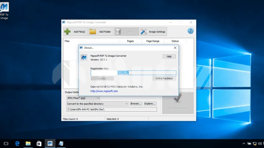Minimize the Mgosoft PDF To Image Converter window
Viewport: 264px width, 148px height.
click(171, 22)
